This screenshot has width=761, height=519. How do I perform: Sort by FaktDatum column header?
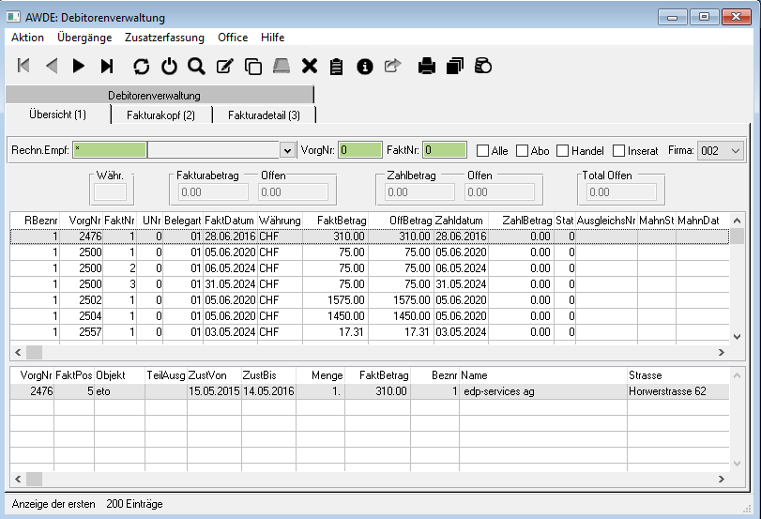coord(229,220)
